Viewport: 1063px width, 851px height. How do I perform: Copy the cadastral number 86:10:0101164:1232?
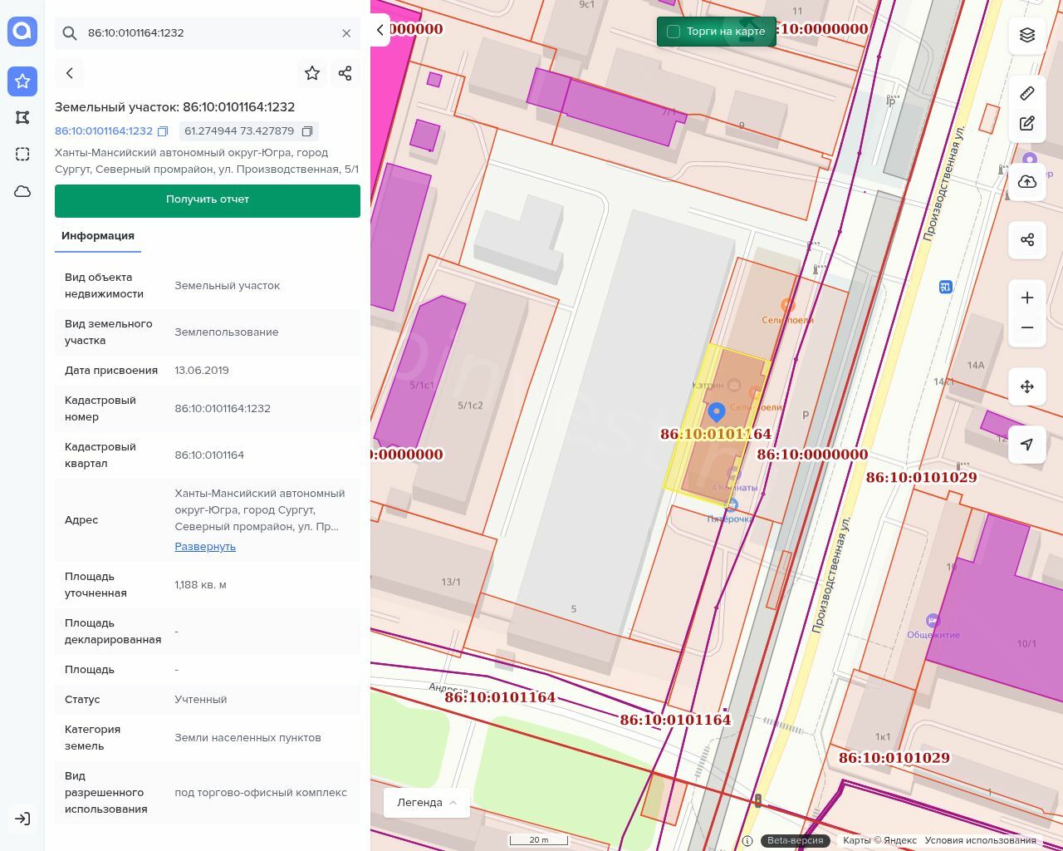pyautogui.click(x=164, y=131)
